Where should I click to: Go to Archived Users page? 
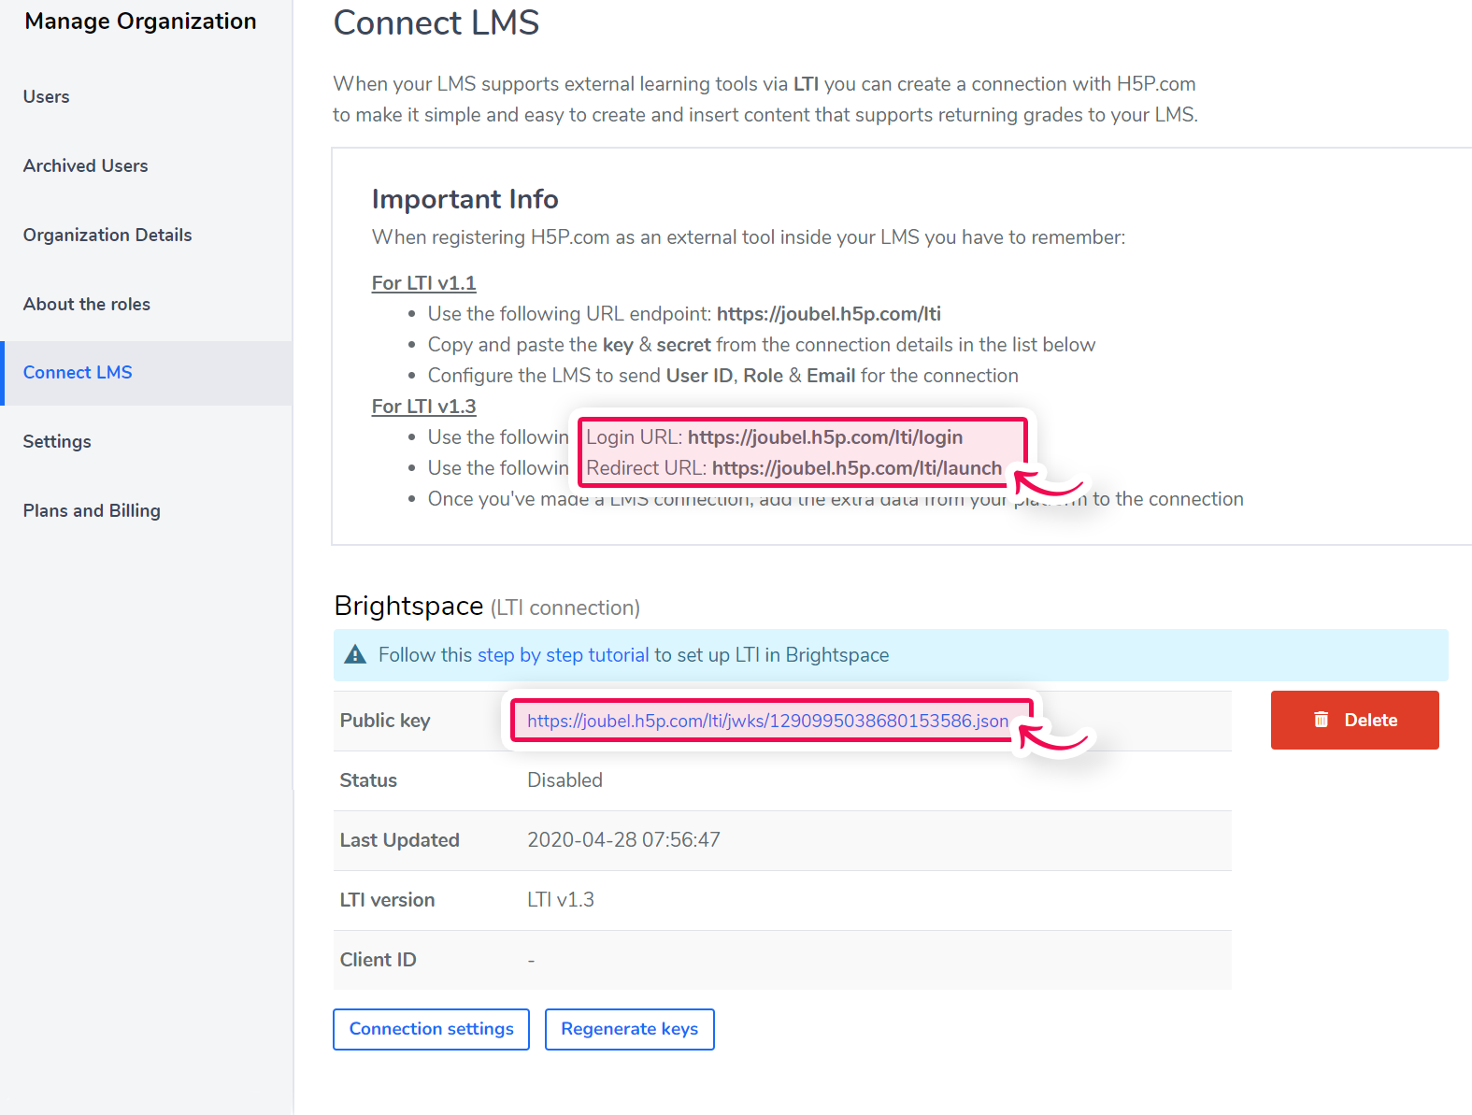[x=86, y=165]
